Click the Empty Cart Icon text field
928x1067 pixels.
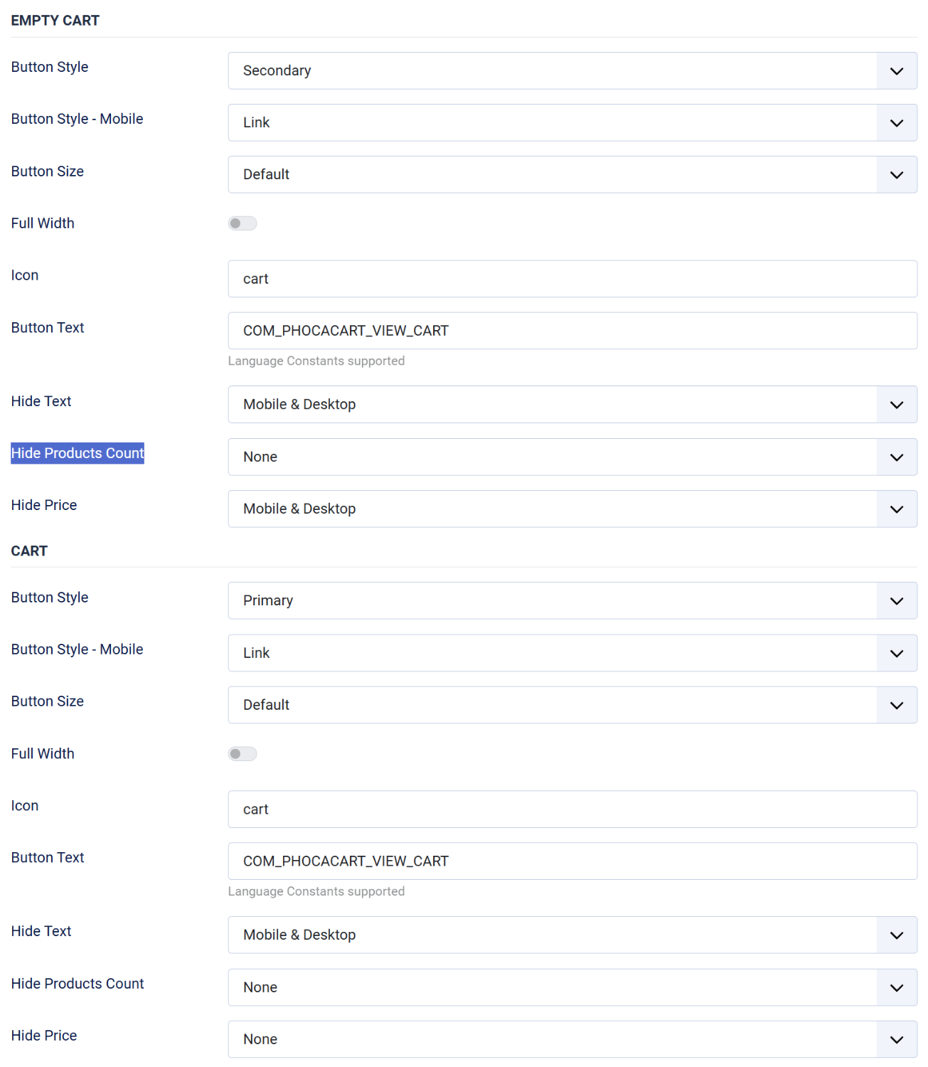coord(572,279)
